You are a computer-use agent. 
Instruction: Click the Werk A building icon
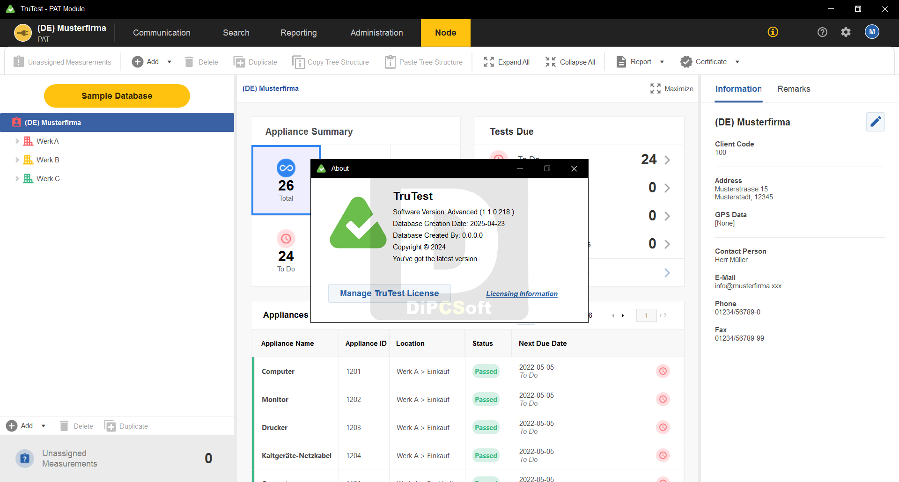tap(28, 141)
